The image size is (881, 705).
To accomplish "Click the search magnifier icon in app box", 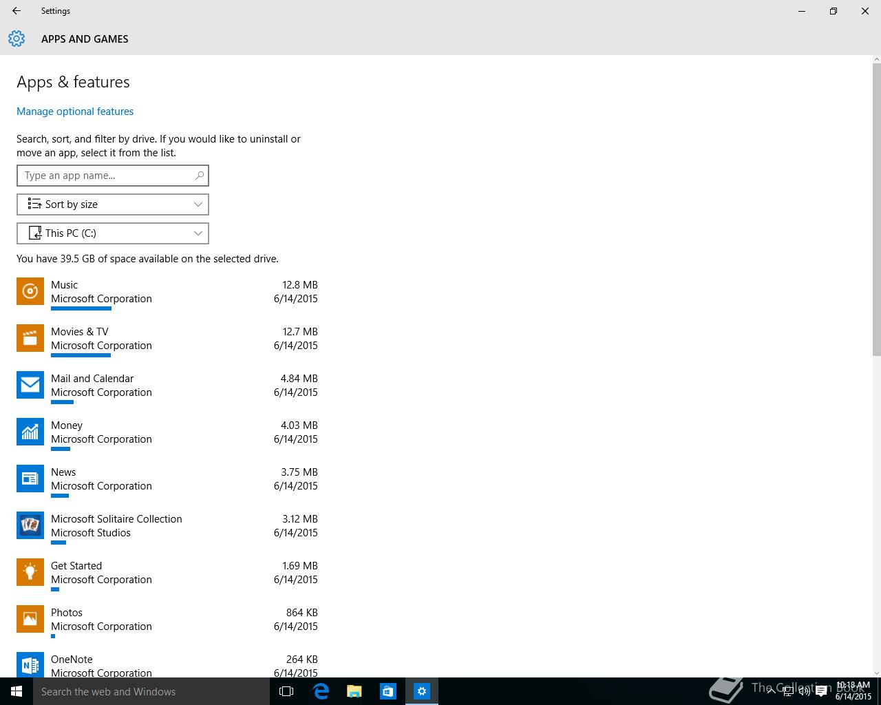I will pyautogui.click(x=199, y=176).
